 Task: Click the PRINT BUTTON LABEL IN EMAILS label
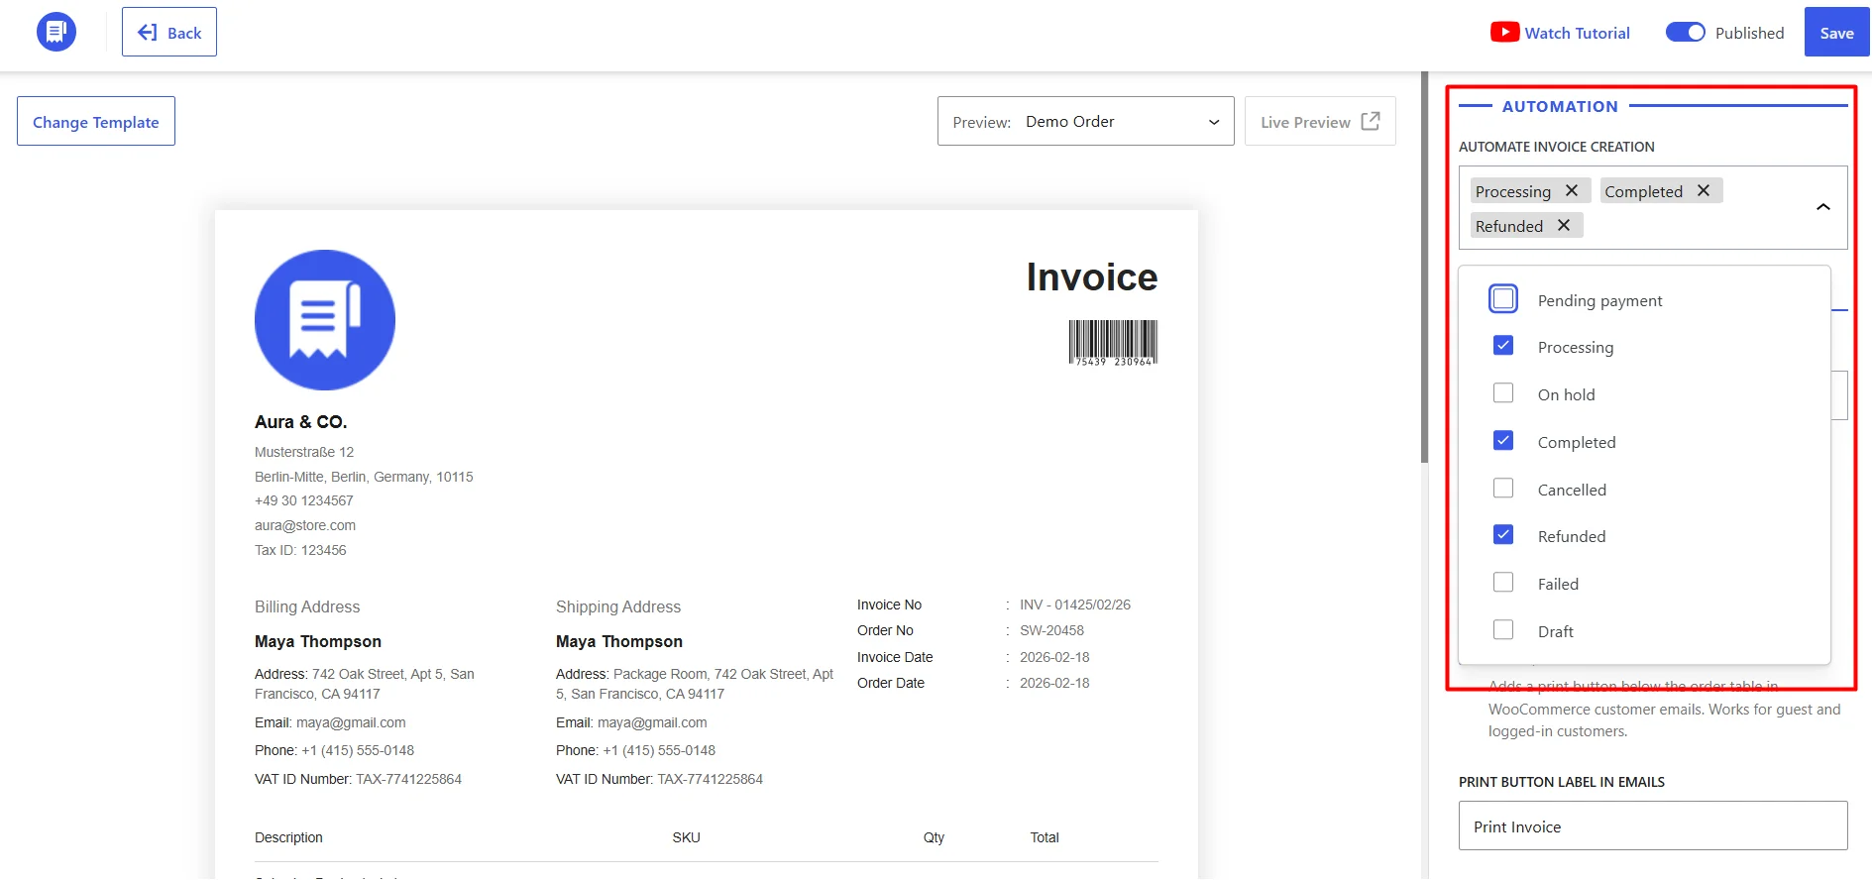pos(1562,782)
